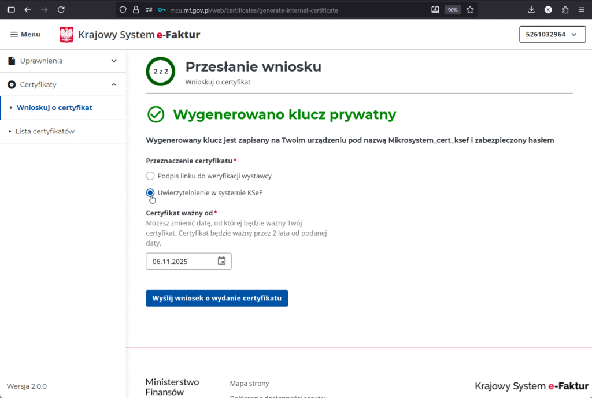
Task: Click the Polish eagle emblem logo
Action: (x=66, y=35)
